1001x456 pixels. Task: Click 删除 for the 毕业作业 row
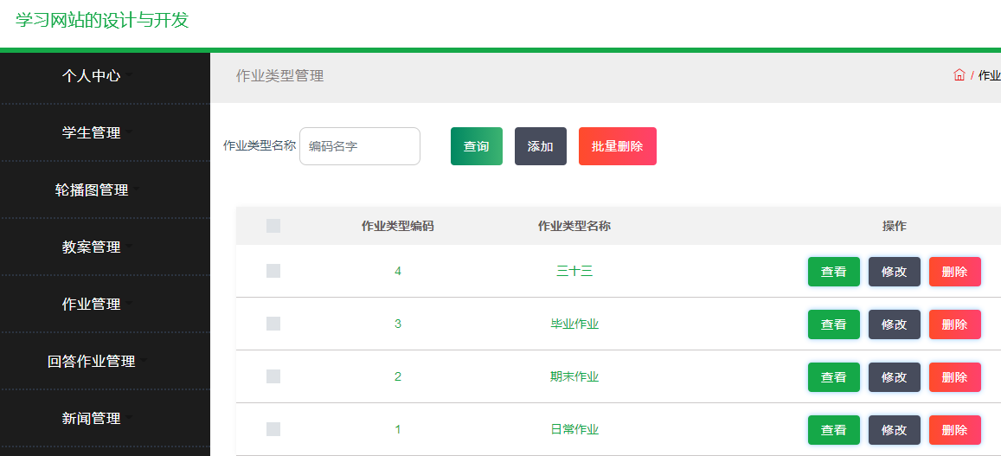coord(955,324)
